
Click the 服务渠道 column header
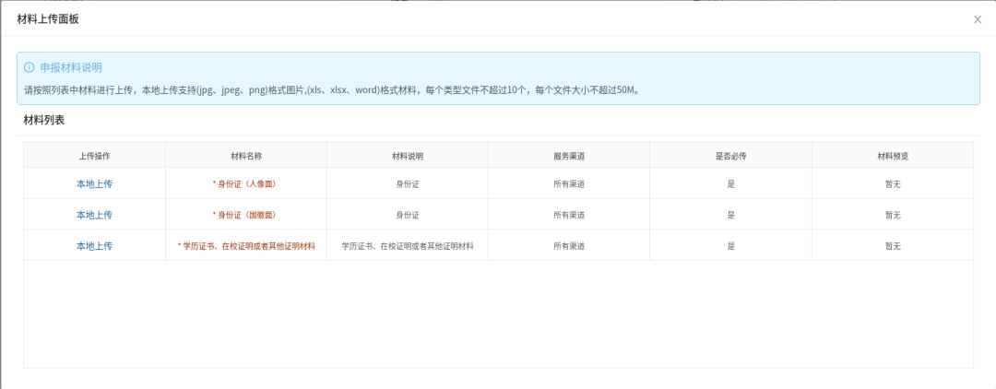[x=569, y=156]
